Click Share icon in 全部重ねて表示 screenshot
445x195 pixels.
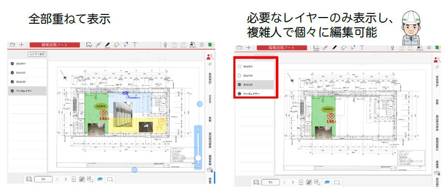(192, 45)
